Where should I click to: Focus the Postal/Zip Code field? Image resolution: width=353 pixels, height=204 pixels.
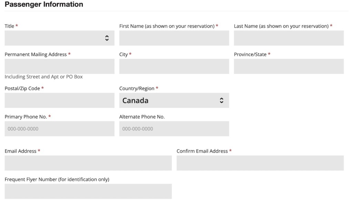pyautogui.click(x=59, y=100)
